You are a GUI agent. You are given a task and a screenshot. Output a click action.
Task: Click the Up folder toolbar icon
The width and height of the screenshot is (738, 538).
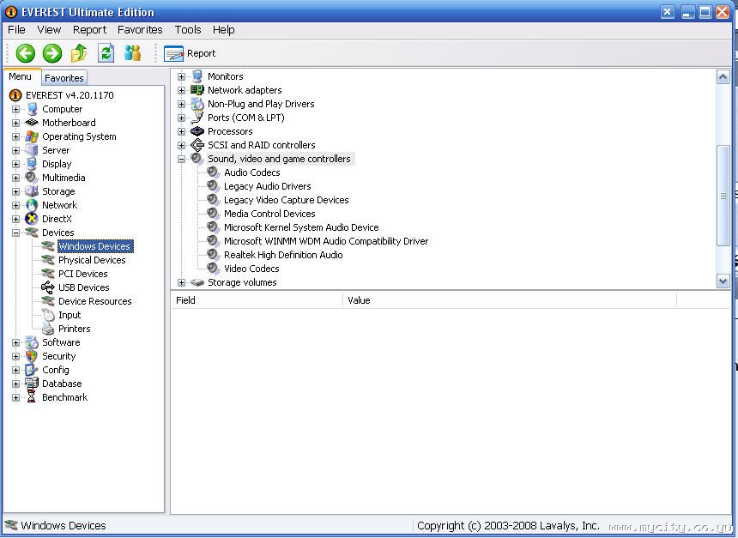tap(79, 53)
